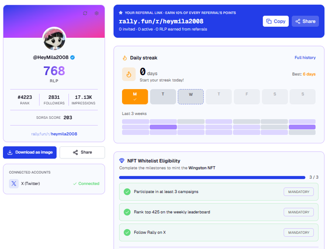The height and width of the screenshot is (249, 330).
Task: Click the profile link rally.fun/r/heymila2008 on card
Action: [54, 134]
